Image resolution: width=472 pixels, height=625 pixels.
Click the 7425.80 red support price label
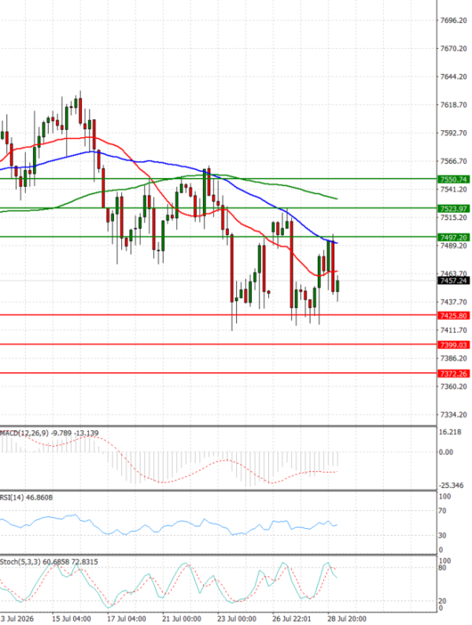coord(453,316)
